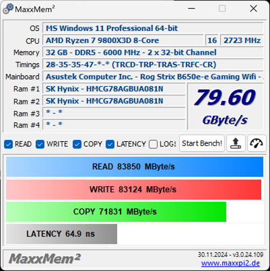Screen dimensions: 270x271
Task: Select the OS field MS Windows 11 Professional
Action: coord(153,28)
